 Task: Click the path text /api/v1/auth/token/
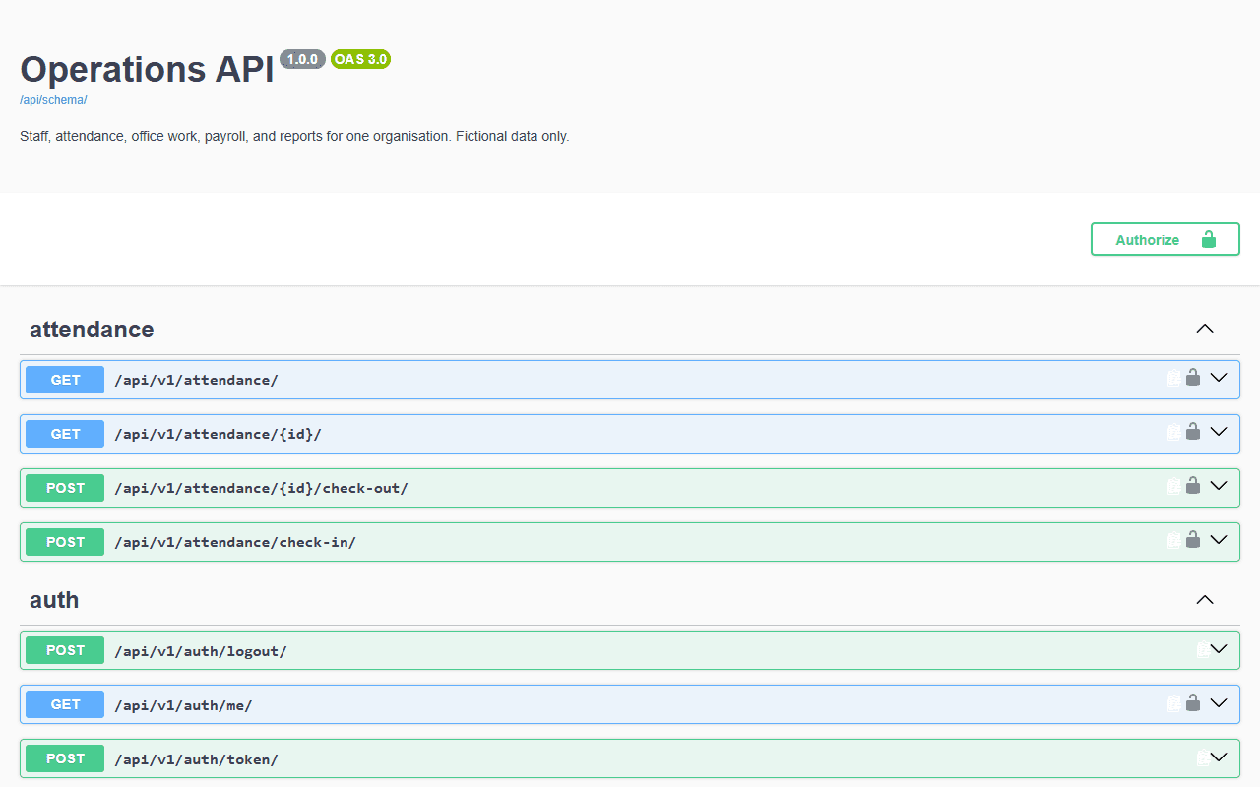pos(196,759)
